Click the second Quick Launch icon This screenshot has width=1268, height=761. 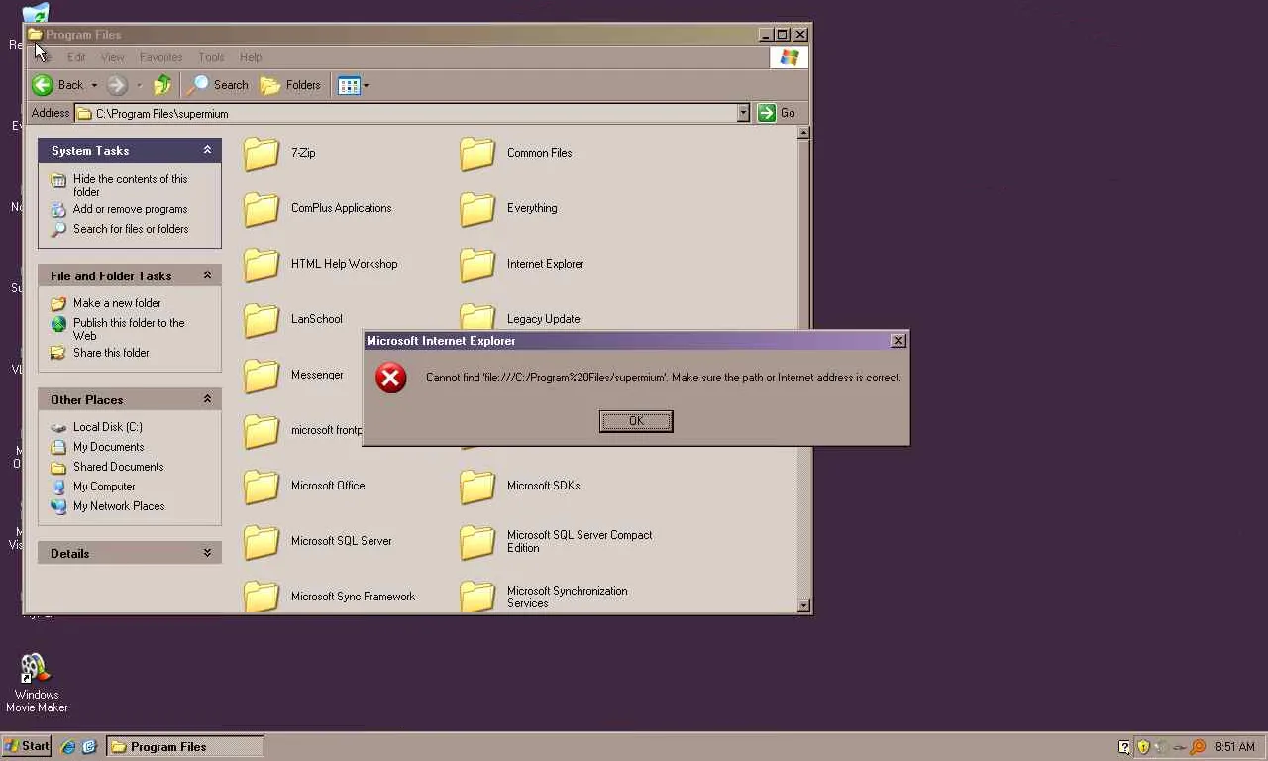[88, 746]
